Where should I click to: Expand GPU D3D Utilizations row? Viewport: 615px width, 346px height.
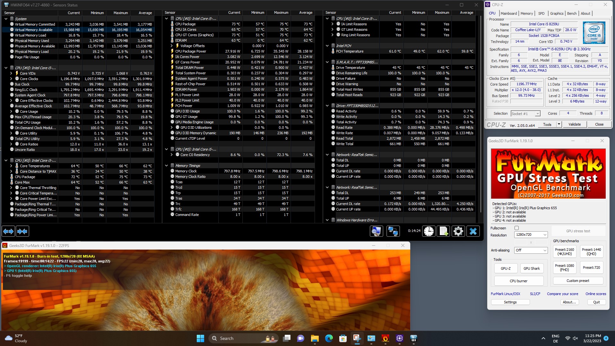172,128
